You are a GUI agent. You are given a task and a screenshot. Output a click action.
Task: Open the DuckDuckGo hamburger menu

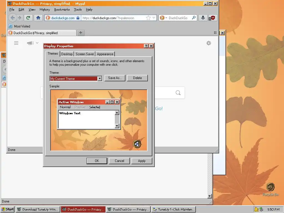pos(16,43)
